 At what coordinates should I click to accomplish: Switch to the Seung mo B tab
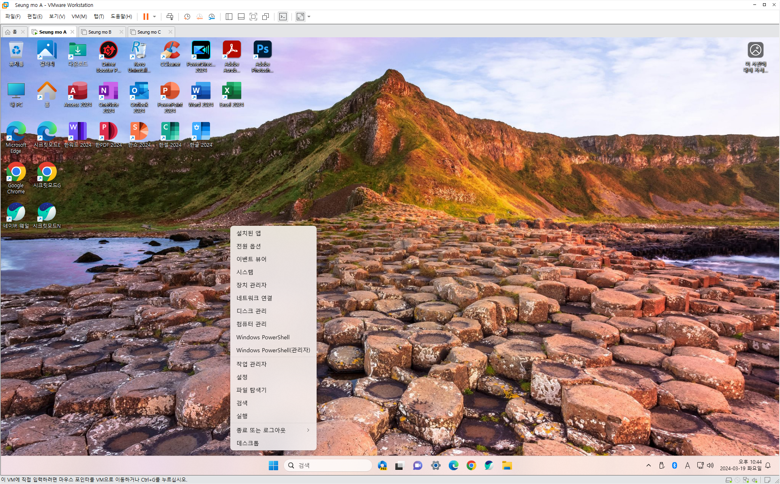pyautogui.click(x=100, y=32)
